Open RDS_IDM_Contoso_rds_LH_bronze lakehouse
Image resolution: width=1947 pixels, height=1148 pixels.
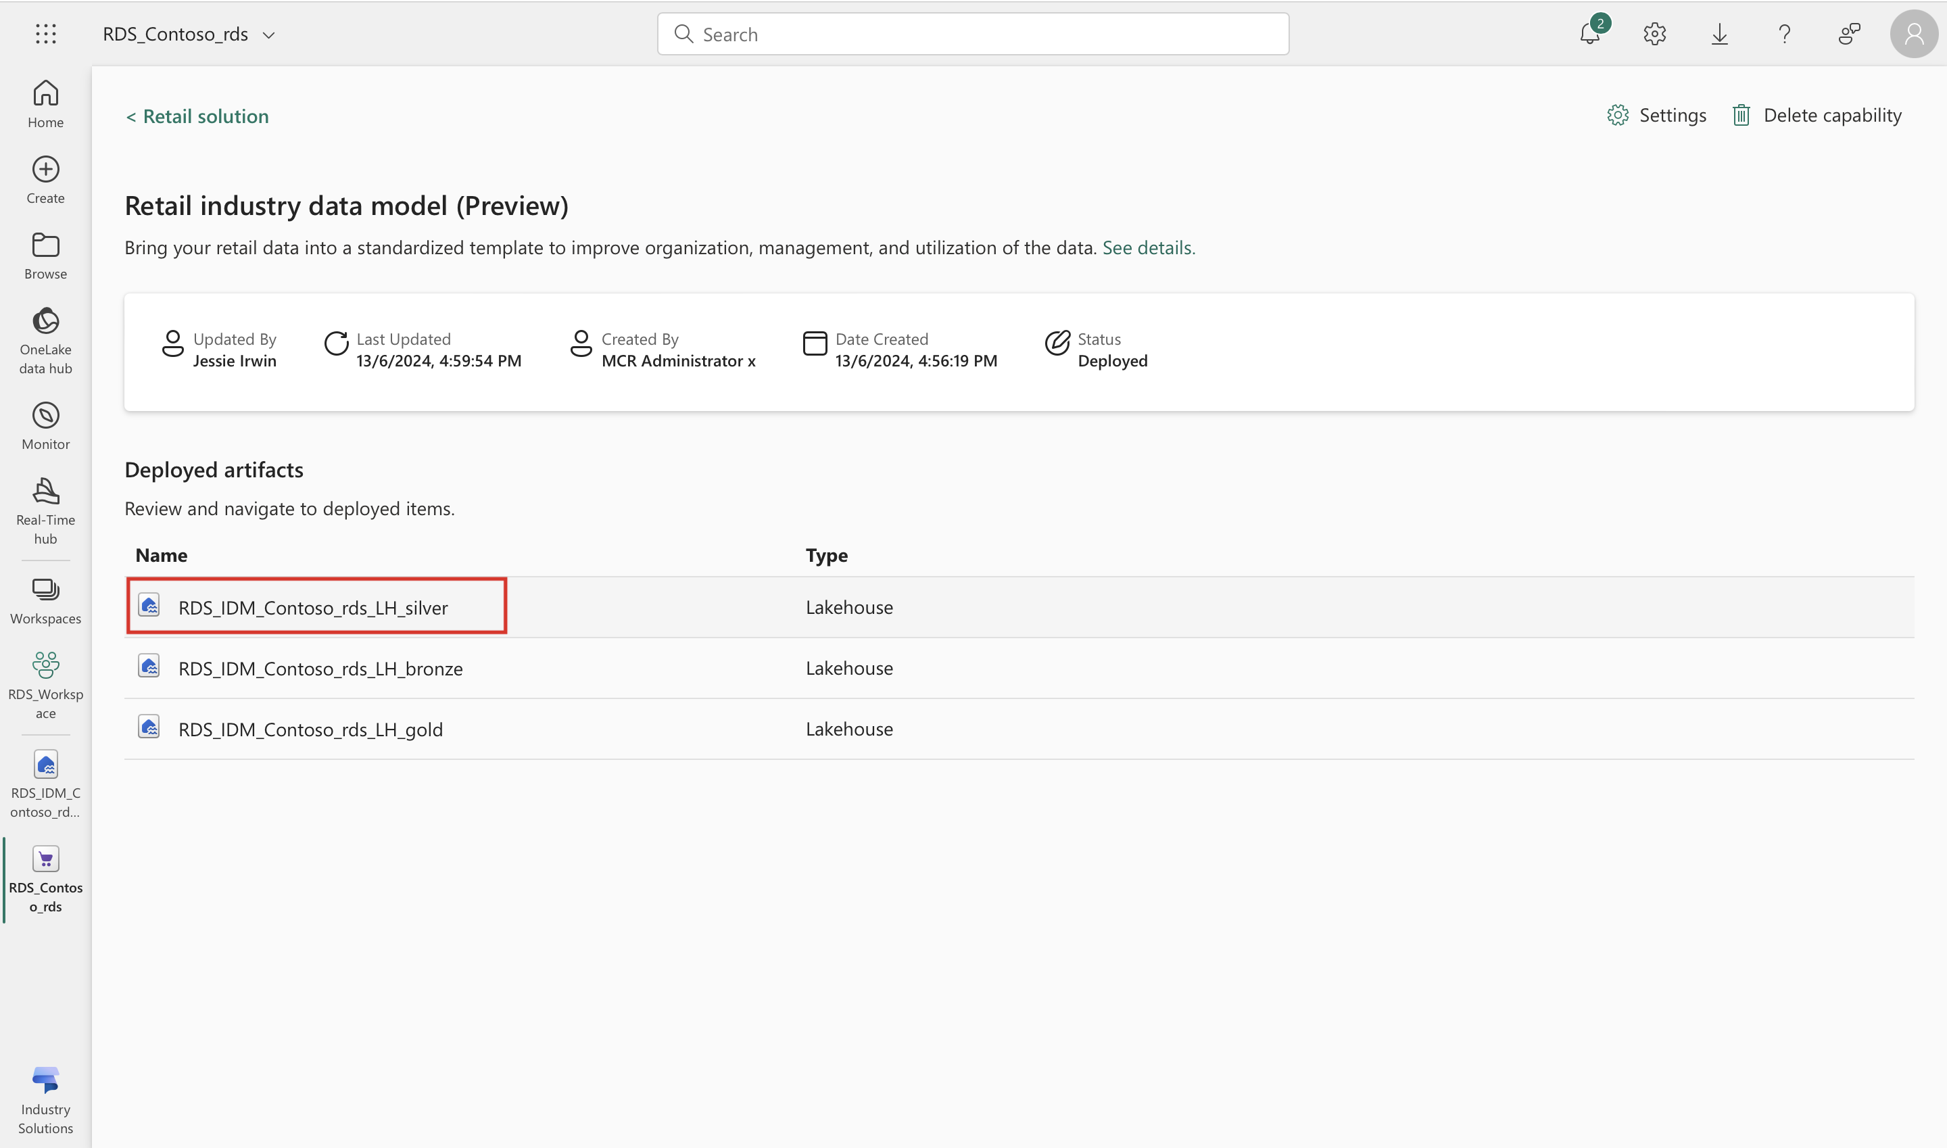click(x=321, y=669)
